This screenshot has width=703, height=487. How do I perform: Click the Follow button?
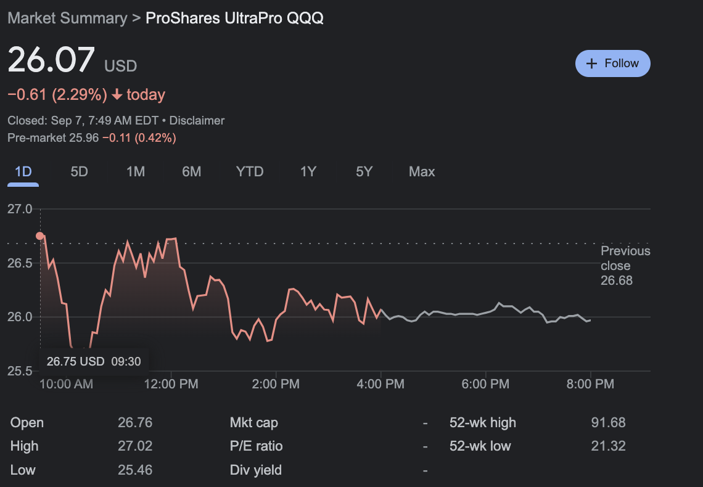(x=612, y=63)
